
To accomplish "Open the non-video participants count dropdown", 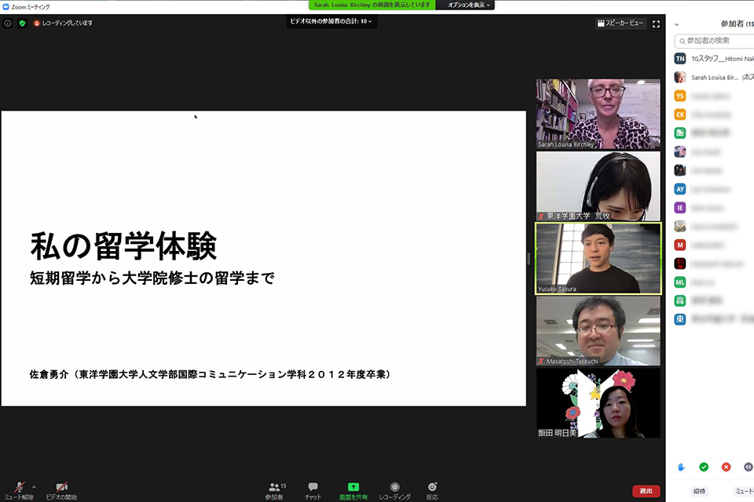I will [331, 21].
